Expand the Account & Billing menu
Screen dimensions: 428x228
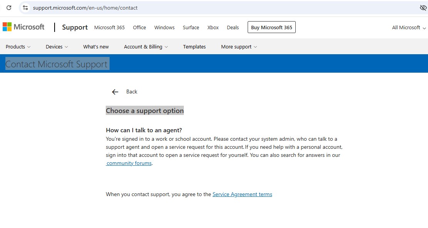click(x=146, y=47)
